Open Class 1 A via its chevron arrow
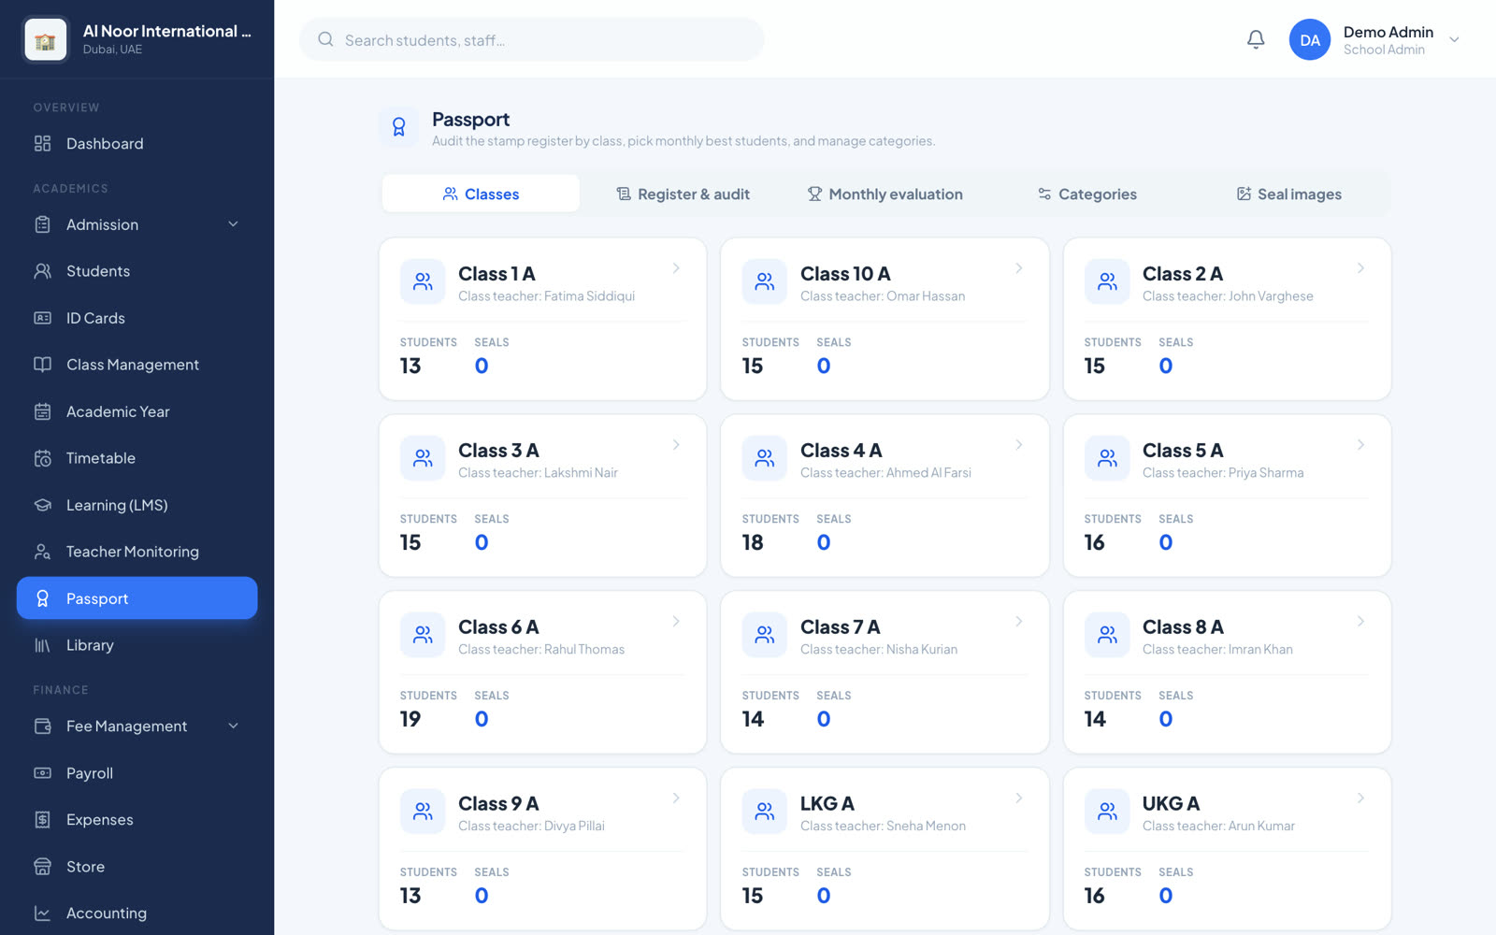The width and height of the screenshot is (1496, 935). click(x=676, y=268)
